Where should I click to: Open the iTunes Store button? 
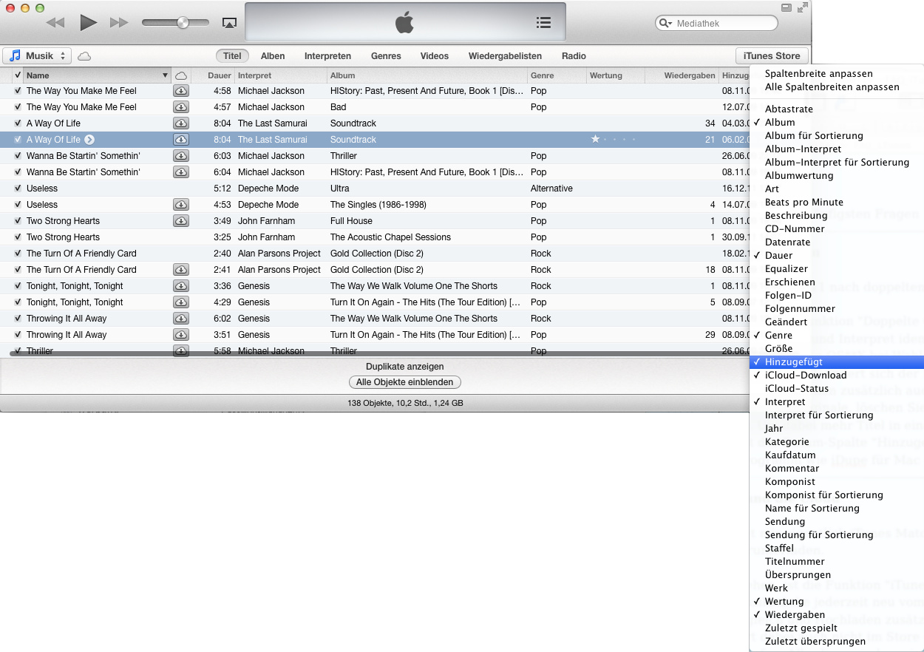772,55
